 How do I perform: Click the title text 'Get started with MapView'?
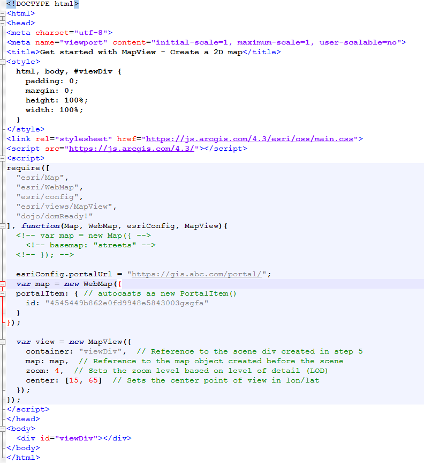(x=98, y=52)
